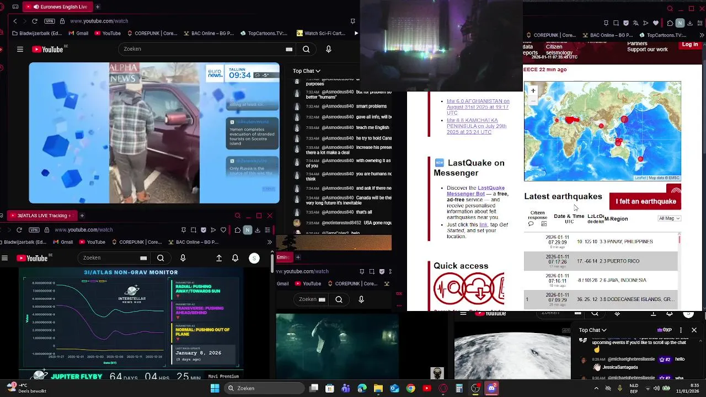
Task: Expand the bookmarks overflow arrow in Euronews window
Action: [x=356, y=33]
